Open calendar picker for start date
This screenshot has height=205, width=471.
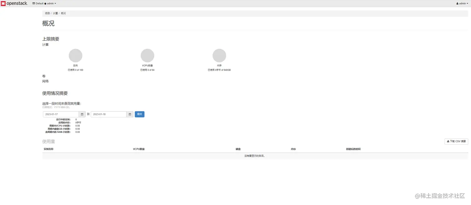[82, 114]
